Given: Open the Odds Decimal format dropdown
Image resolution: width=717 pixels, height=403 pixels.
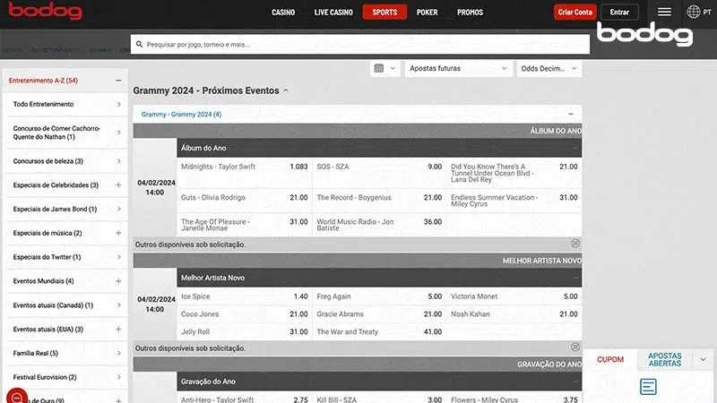Looking at the screenshot, I should (x=549, y=68).
